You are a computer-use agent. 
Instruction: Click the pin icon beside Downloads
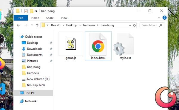[51, 49]
